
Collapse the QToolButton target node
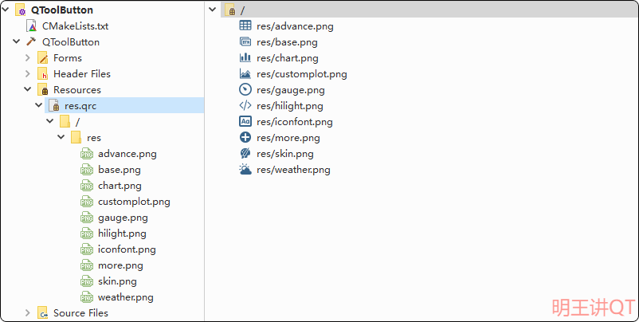click(x=16, y=41)
